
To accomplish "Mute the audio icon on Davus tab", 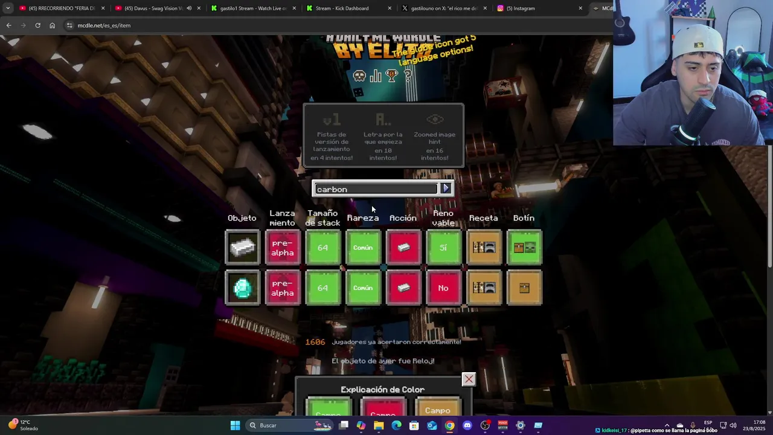I will click(189, 8).
